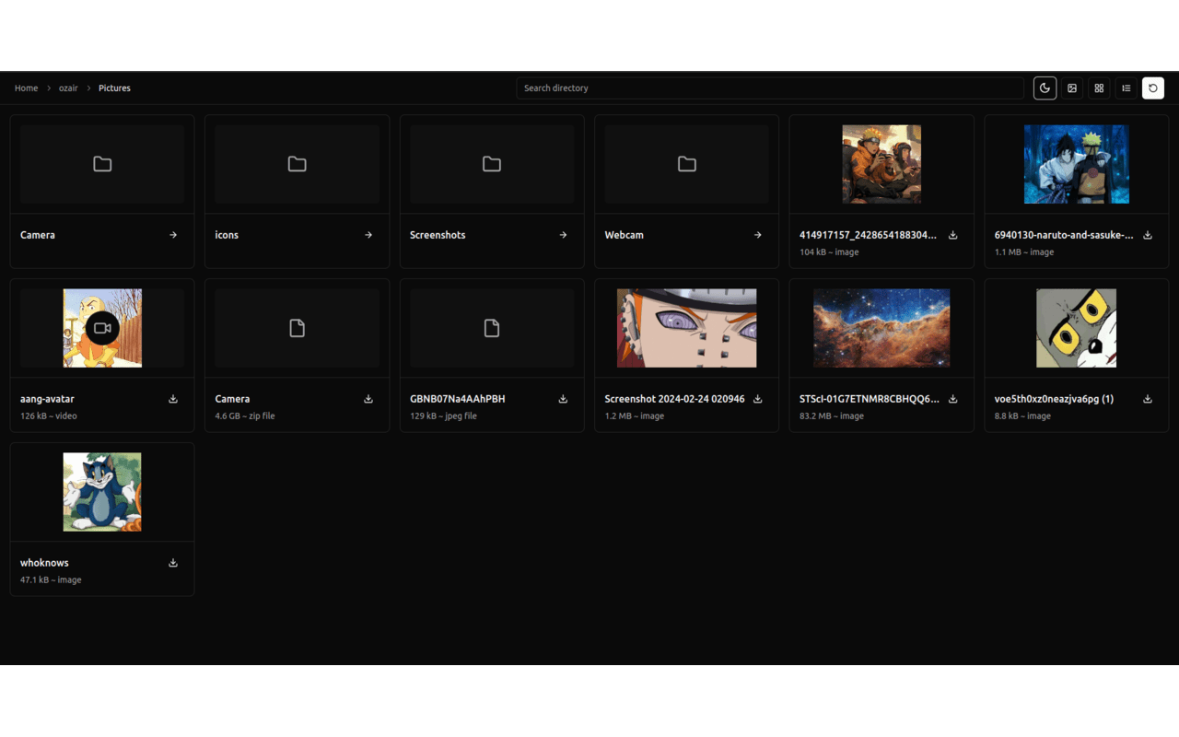Download the Camera zip archive
Viewport: 1179px width, 737px height.
tap(368, 399)
